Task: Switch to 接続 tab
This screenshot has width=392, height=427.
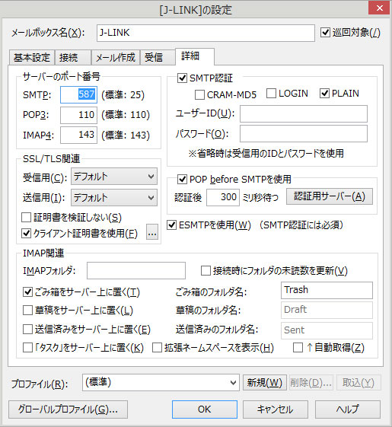Action: pyautogui.click(x=73, y=57)
